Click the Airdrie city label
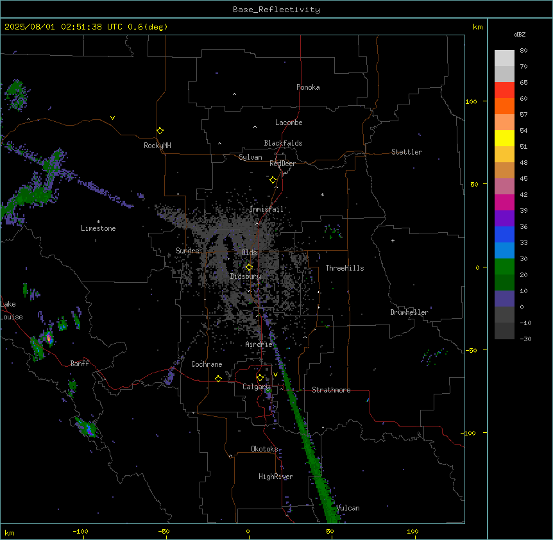The width and height of the screenshot is (553, 540). point(259,344)
